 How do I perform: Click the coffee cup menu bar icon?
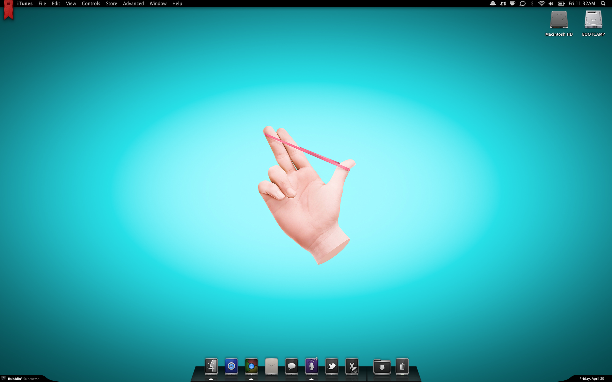(x=513, y=4)
